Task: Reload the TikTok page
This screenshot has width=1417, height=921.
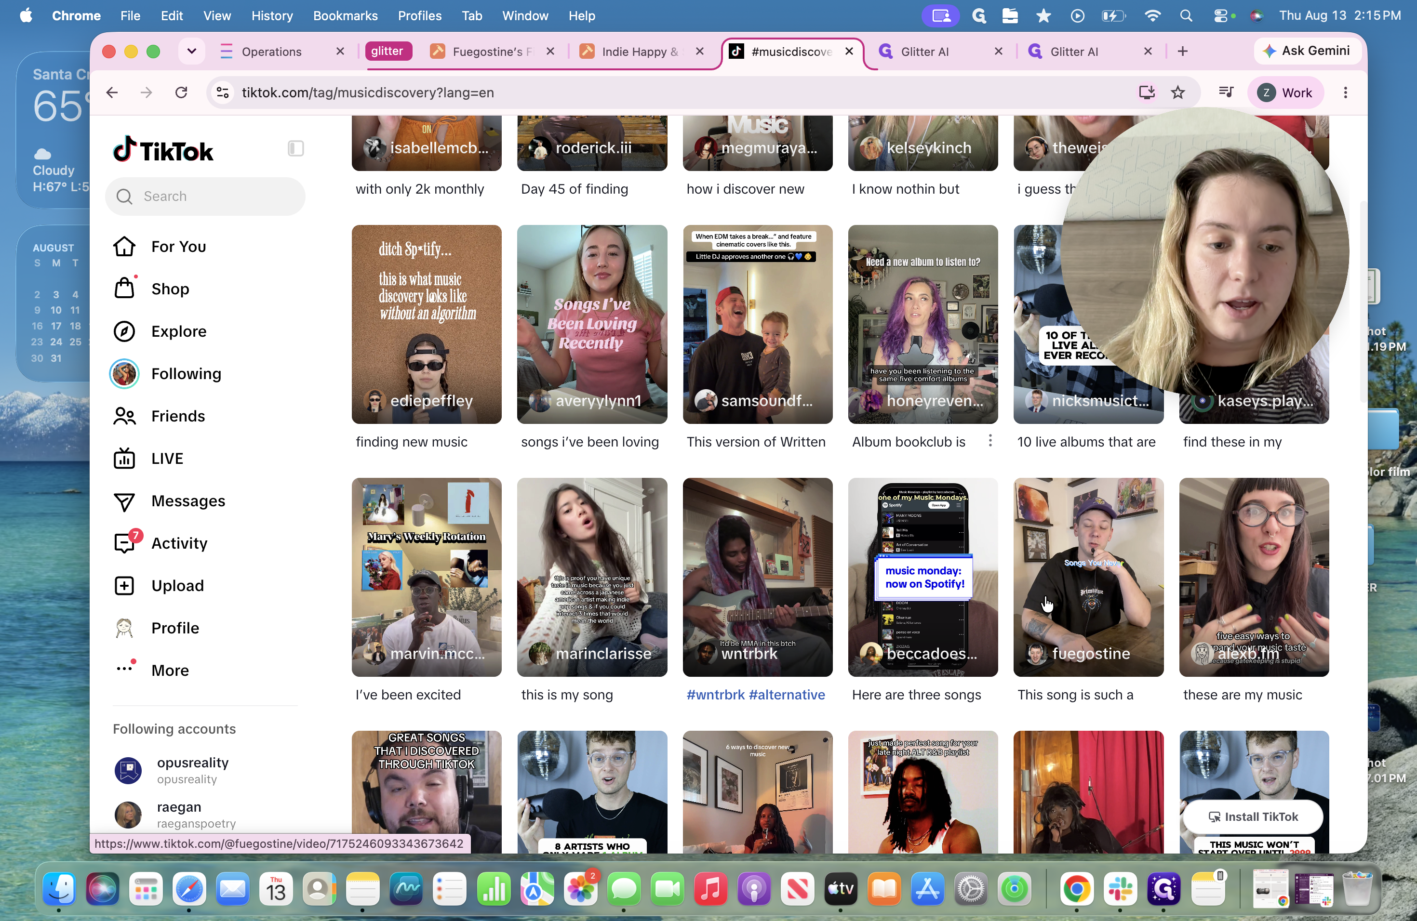Action: pos(181,92)
